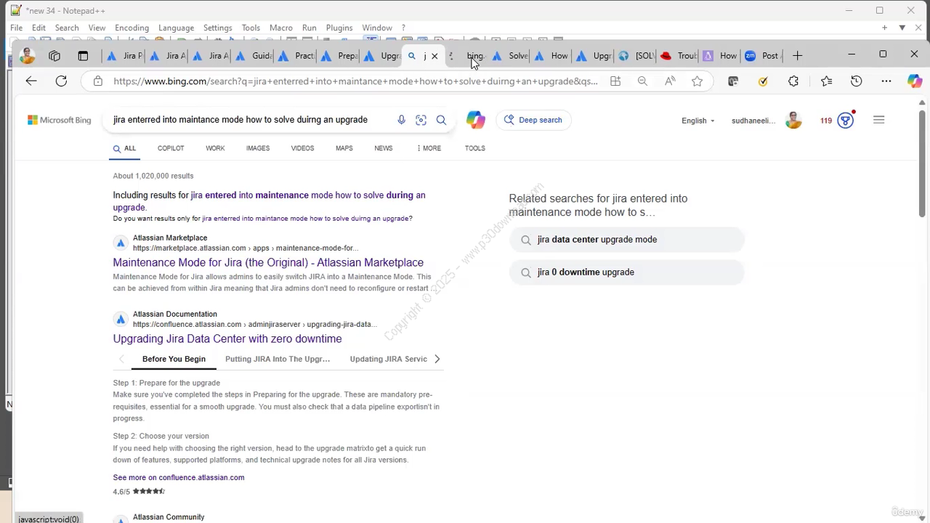Switch to the Zoom Post browser tab
930x523 pixels.
pyautogui.click(x=763, y=56)
